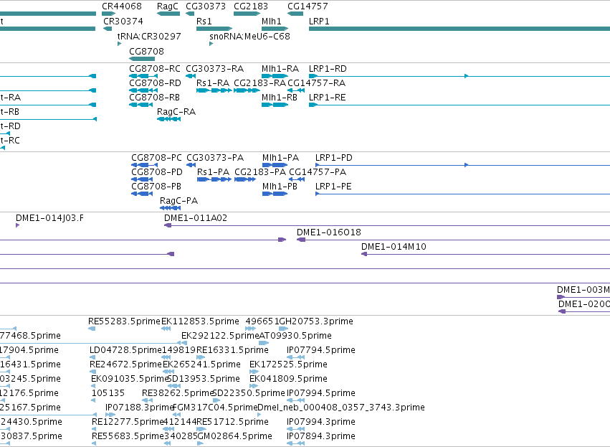
Task: Open EST EK292122.5prime
Action: click(x=220, y=336)
